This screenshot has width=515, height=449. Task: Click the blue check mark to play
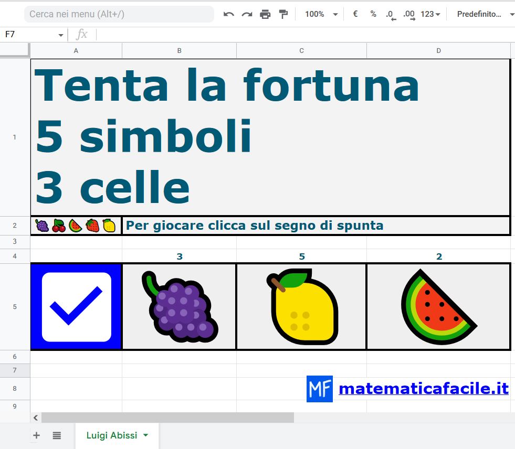pyautogui.click(x=76, y=306)
